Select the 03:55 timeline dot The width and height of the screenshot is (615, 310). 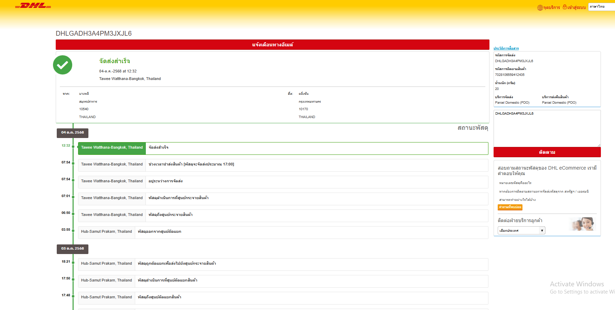point(73,231)
